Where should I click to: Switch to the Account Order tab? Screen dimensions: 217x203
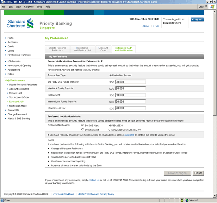pyautogui.click(x=103, y=49)
